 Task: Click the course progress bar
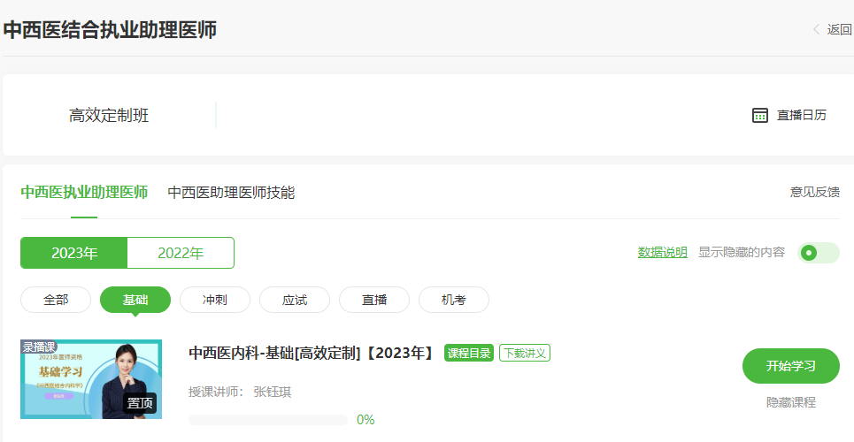(268, 420)
